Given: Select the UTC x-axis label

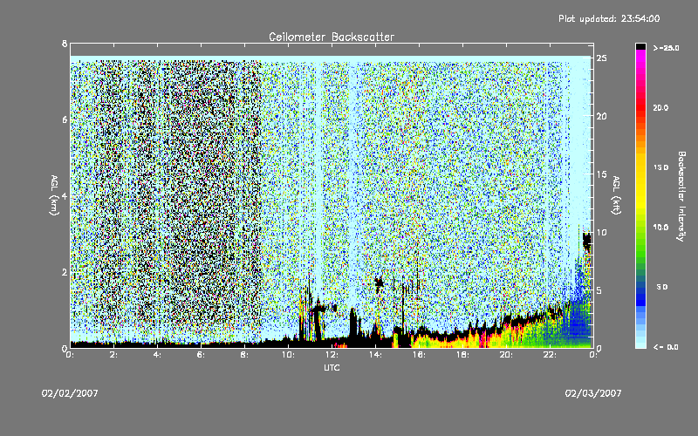Looking at the screenshot, I should [x=332, y=367].
